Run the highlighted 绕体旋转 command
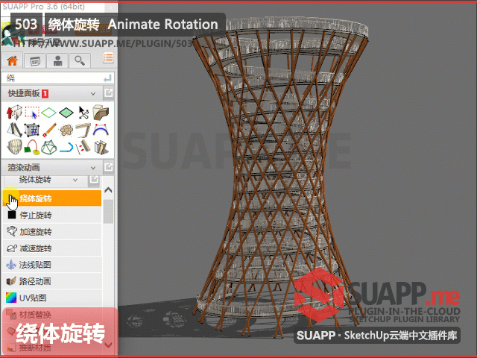Viewport: 477px width, 358px height. click(x=52, y=198)
